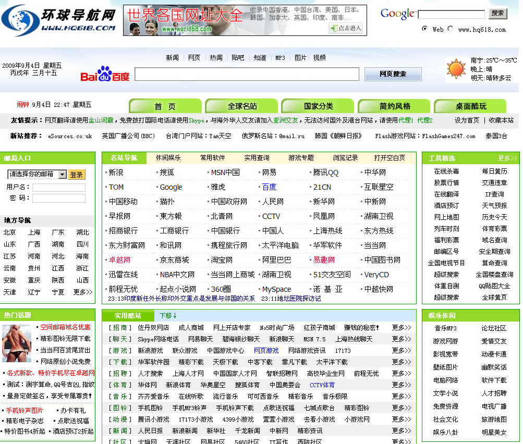The width and height of the screenshot is (523, 444).
Task: Select the 名站导航 tab
Action: coord(124,158)
